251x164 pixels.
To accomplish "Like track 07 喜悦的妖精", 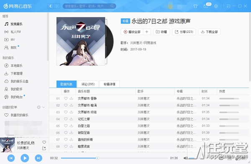I will click(x=66, y=139).
